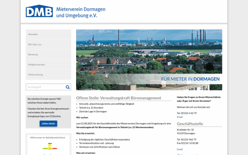Click bullet 'Verfassen von Schriftsätzen nach Diktat'
248x155 pixels.
click(99, 147)
